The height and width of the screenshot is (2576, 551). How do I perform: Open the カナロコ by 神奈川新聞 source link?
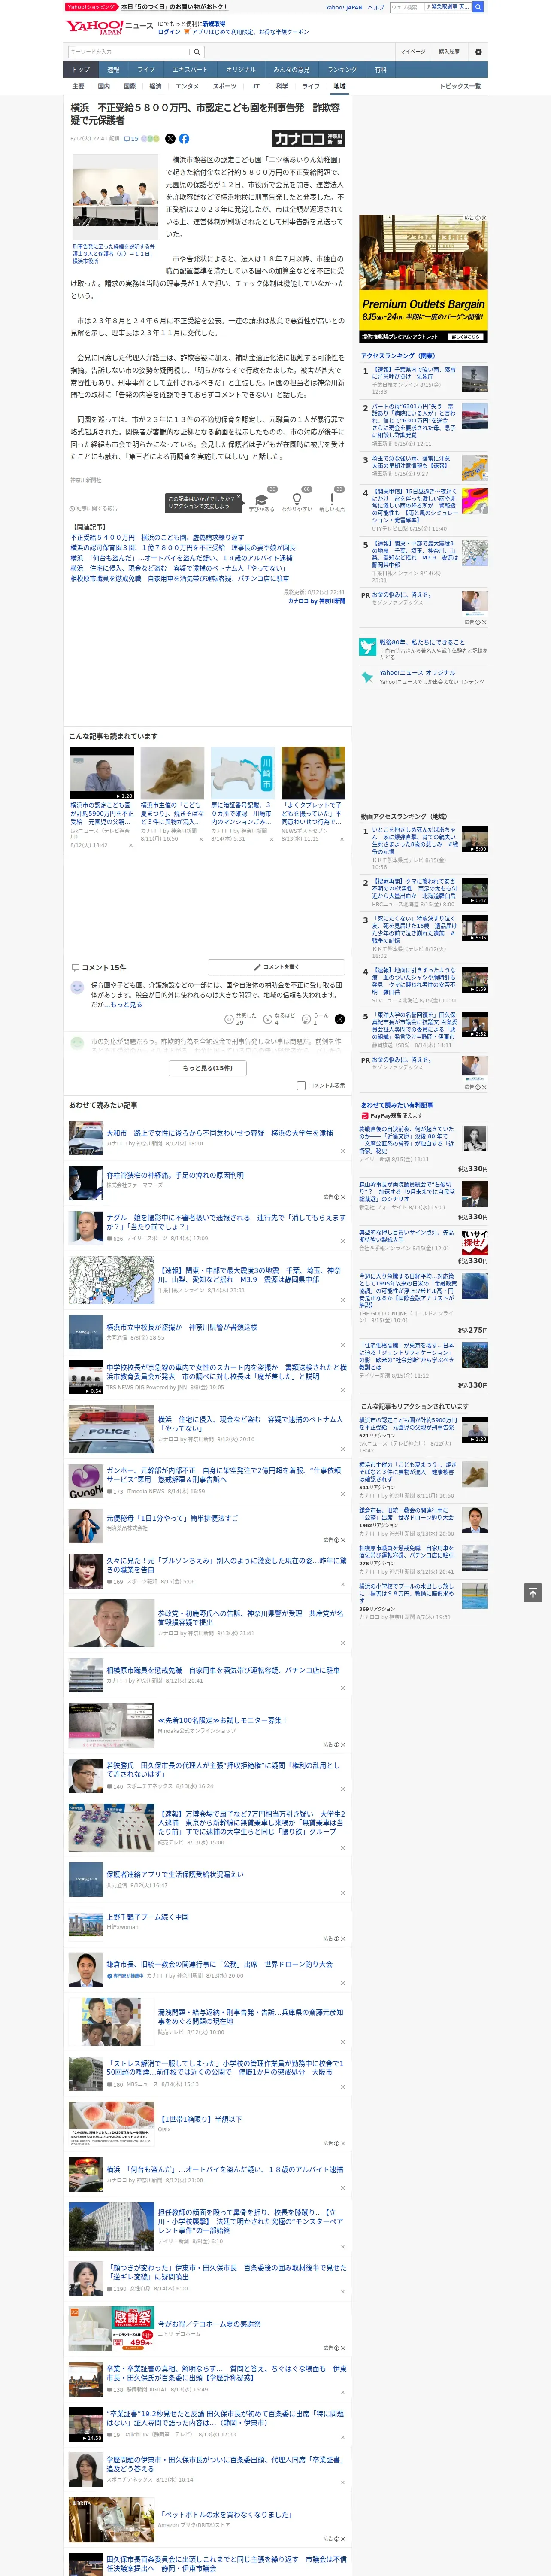tap(316, 601)
